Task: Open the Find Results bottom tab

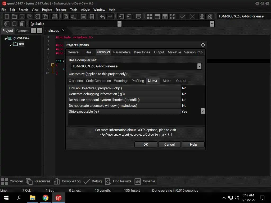Action: [118, 181]
